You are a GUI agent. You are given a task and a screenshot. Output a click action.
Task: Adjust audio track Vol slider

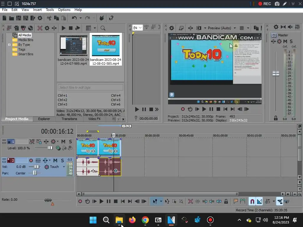click(x=36, y=167)
